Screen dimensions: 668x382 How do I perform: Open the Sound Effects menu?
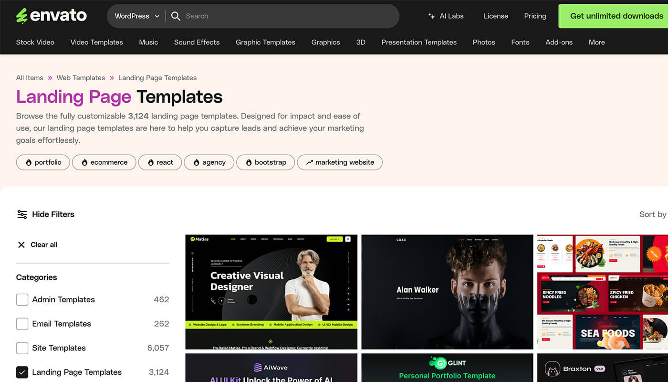point(197,42)
